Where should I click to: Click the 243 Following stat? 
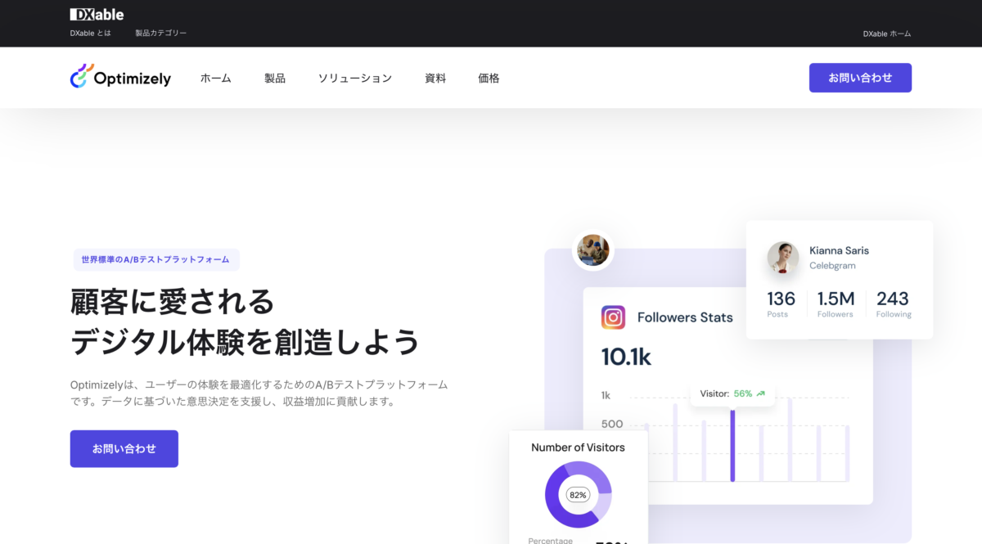pyautogui.click(x=893, y=303)
